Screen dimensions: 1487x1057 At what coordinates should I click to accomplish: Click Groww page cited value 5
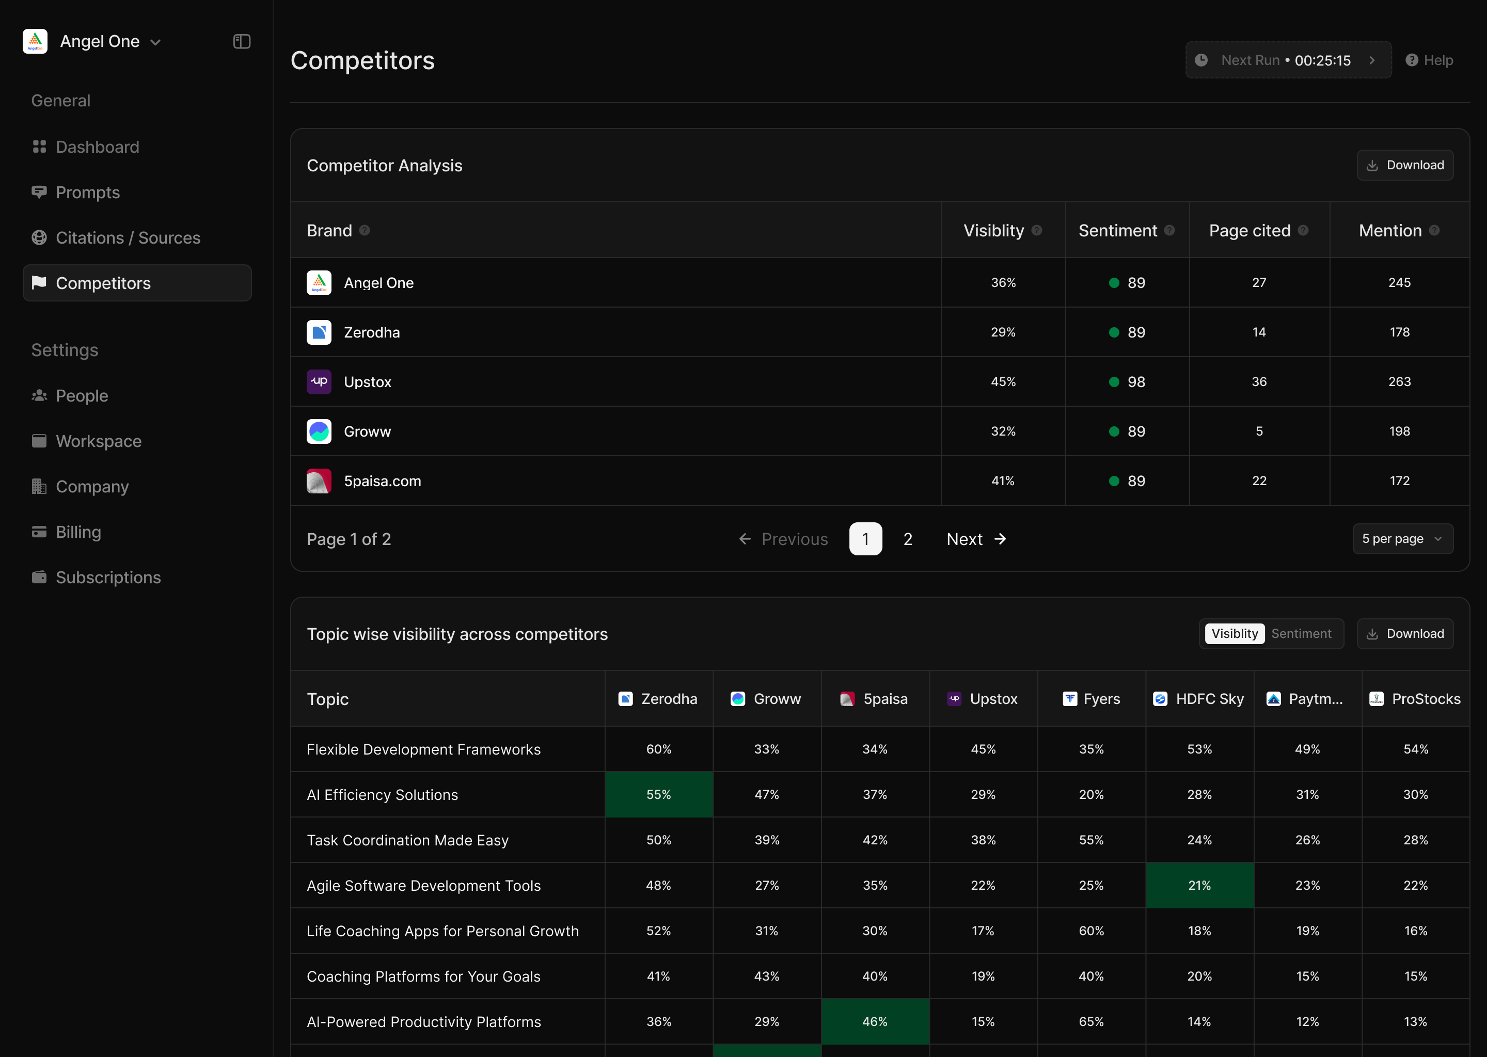point(1259,431)
